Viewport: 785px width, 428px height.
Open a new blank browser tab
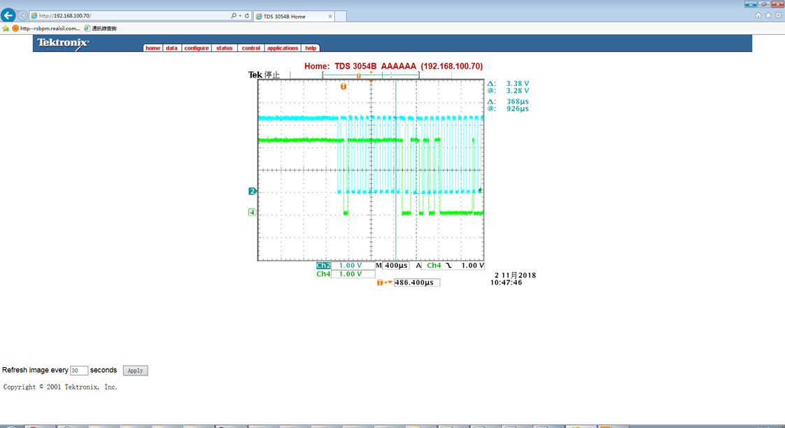341,17
